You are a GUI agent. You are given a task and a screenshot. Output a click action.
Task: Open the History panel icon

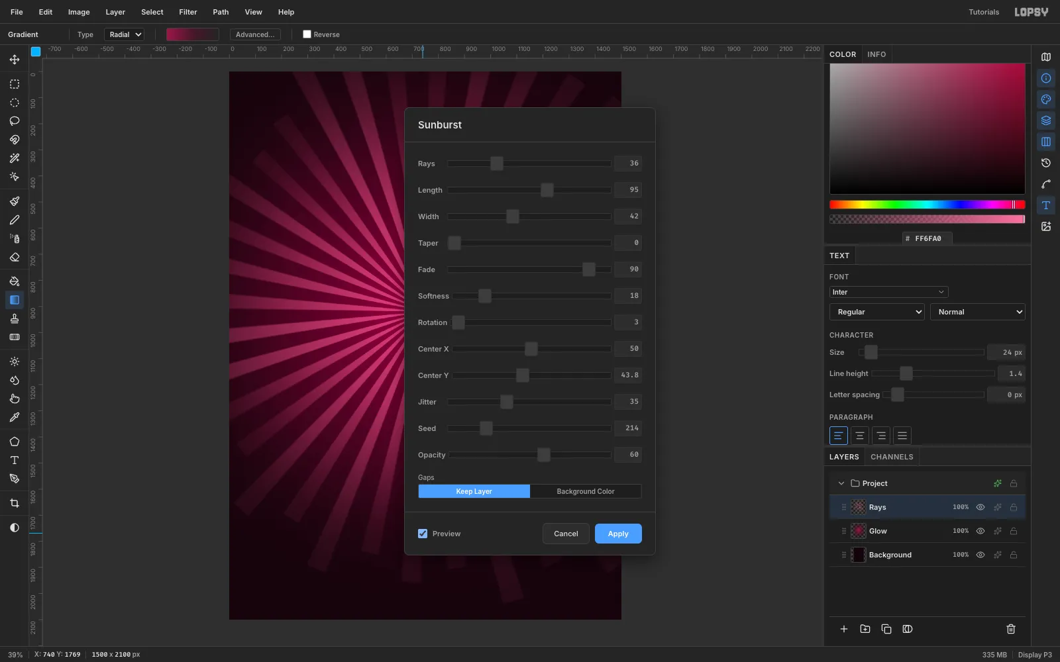(x=1046, y=163)
